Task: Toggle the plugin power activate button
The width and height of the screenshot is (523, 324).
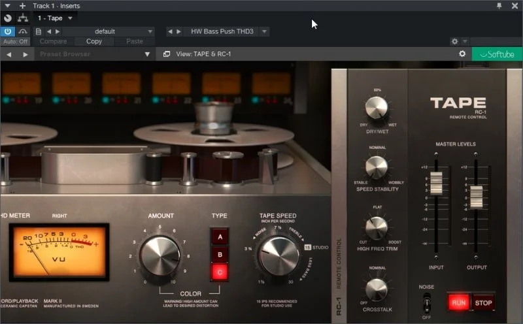Action: (8, 31)
